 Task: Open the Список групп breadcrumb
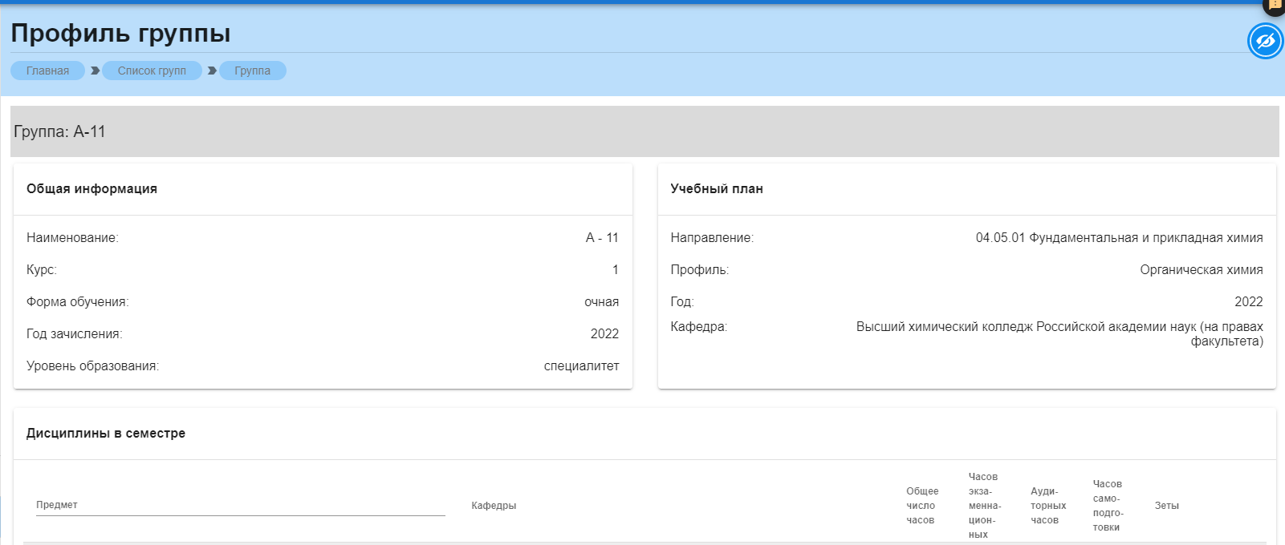click(x=152, y=71)
